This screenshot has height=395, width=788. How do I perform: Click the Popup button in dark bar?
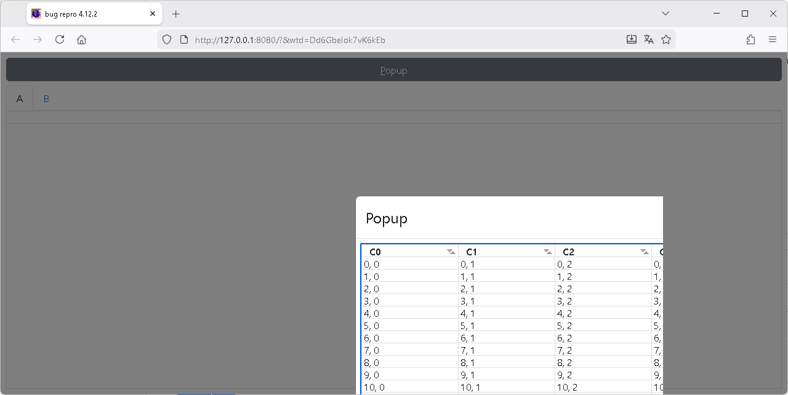(393, 70)
